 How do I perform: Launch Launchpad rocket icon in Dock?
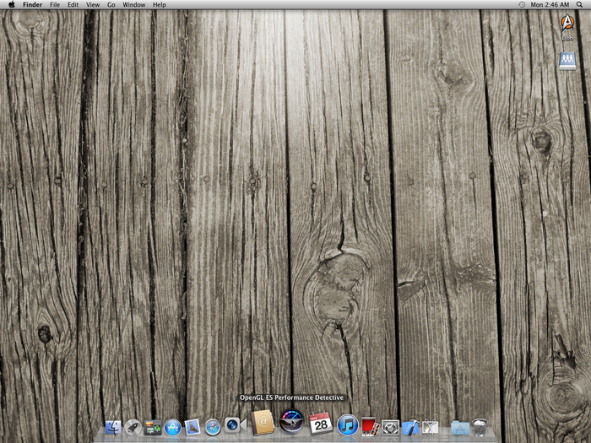coord(133,428)
